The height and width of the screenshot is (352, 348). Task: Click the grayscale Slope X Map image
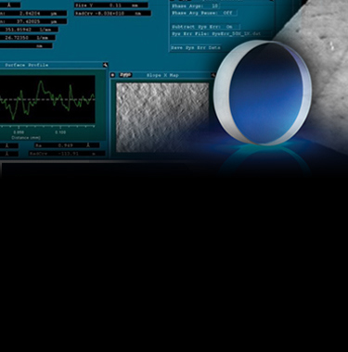click(x=162, y=118)
